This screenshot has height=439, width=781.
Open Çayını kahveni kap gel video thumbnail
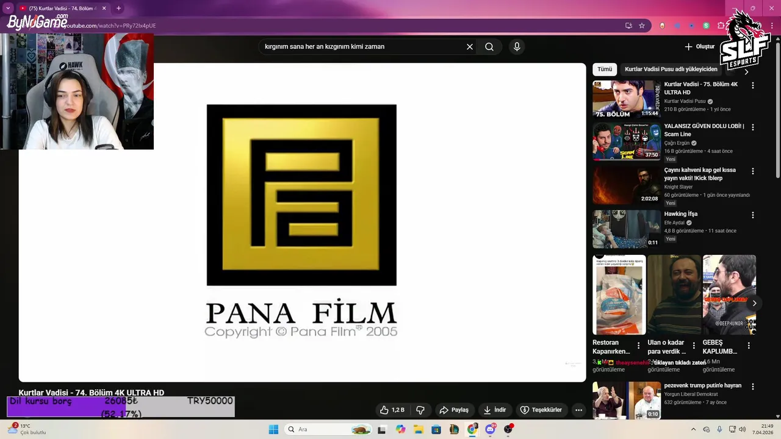627,185
